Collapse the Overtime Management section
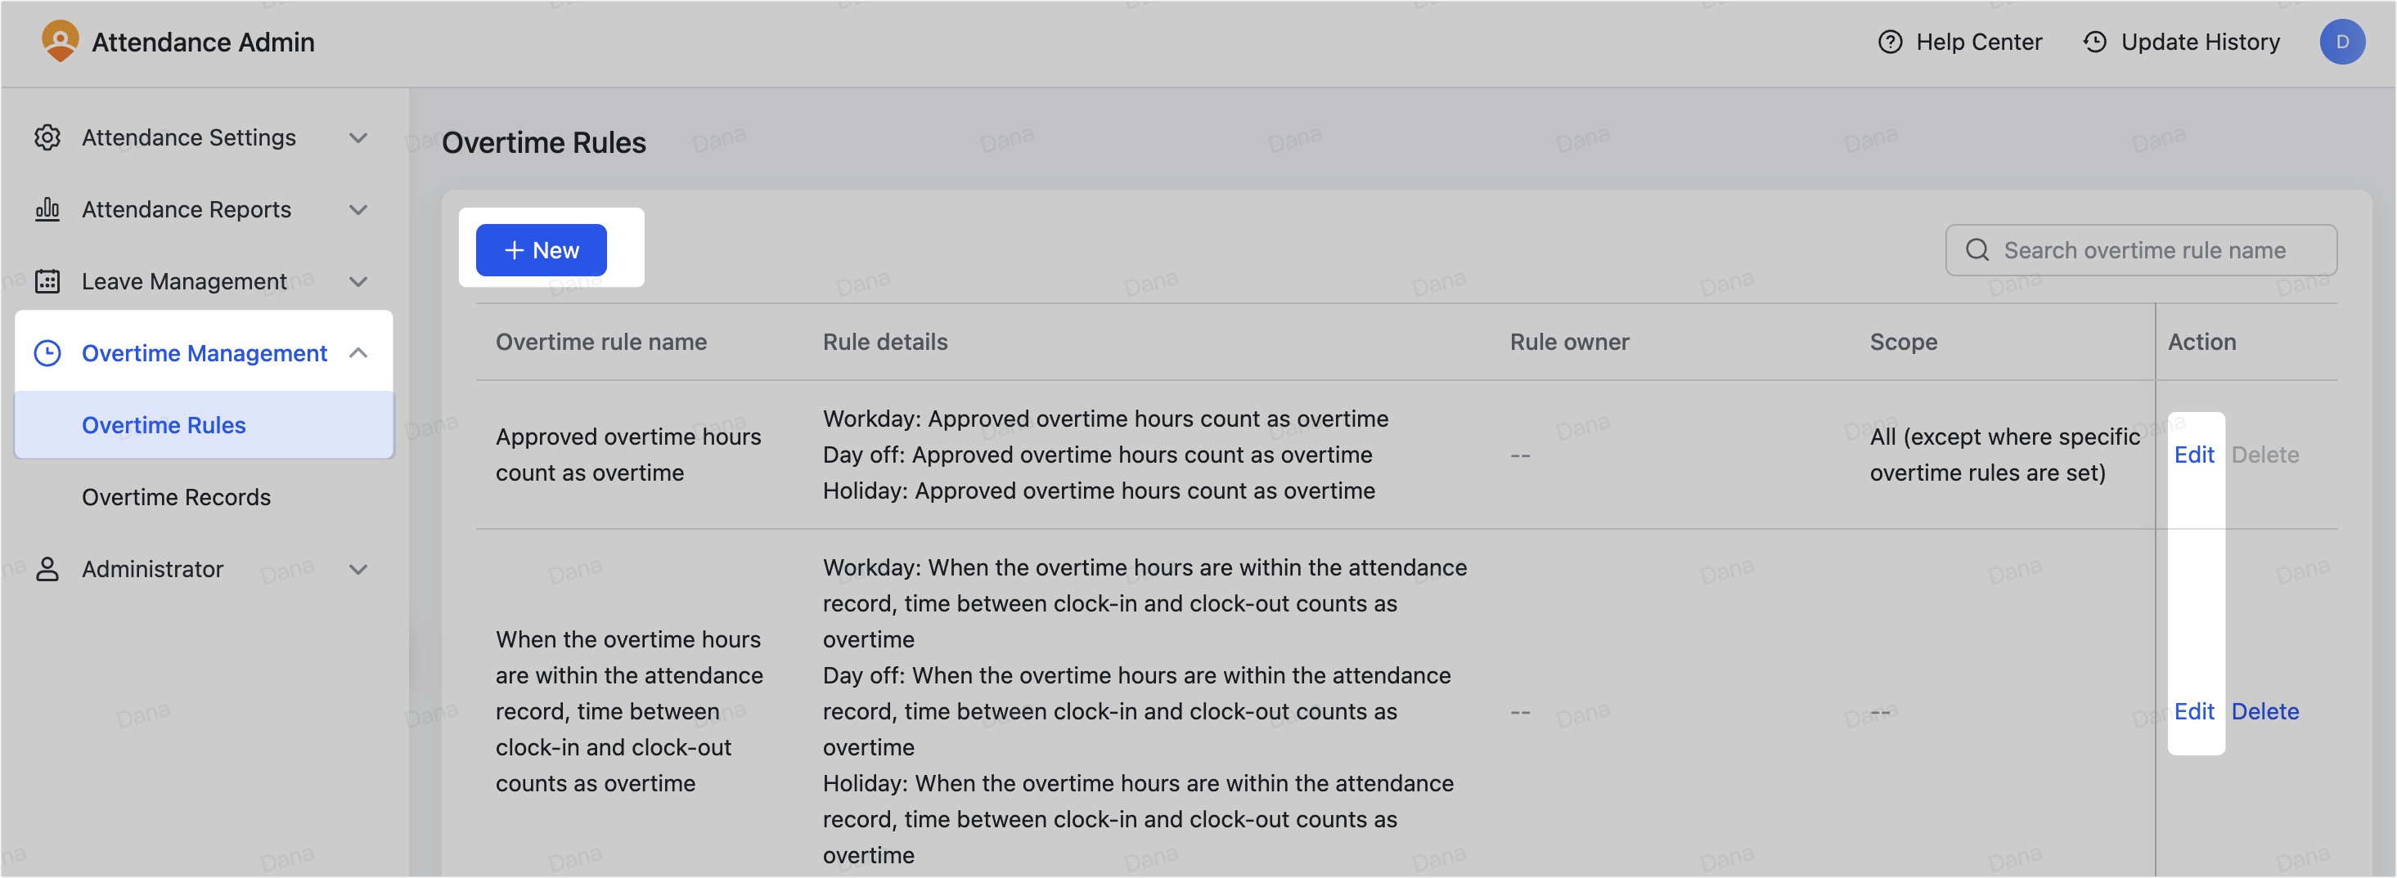The height and width of the screenshot is (878, 2397). [359, 353]
